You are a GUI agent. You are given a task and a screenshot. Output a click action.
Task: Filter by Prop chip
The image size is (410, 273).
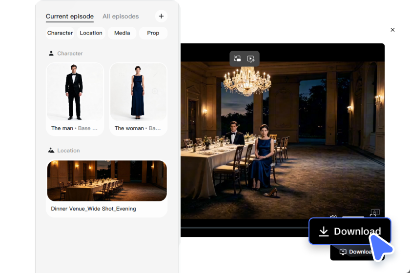153,33
